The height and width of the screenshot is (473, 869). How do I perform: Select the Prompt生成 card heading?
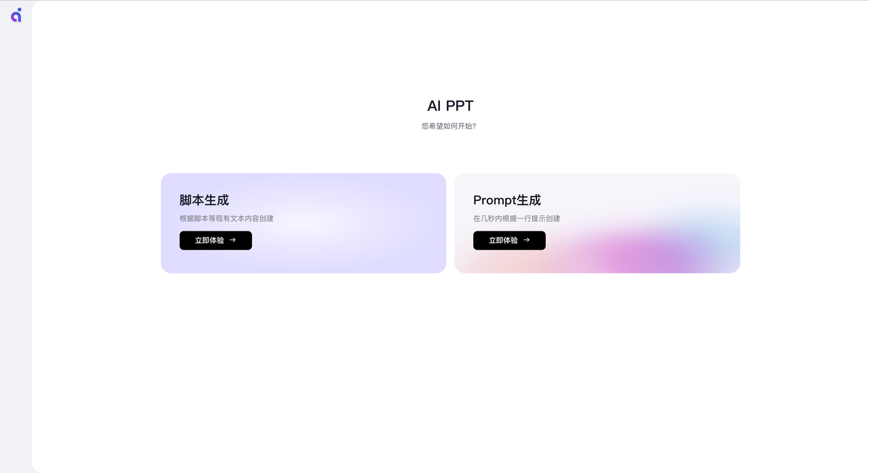tap(506, 200)
